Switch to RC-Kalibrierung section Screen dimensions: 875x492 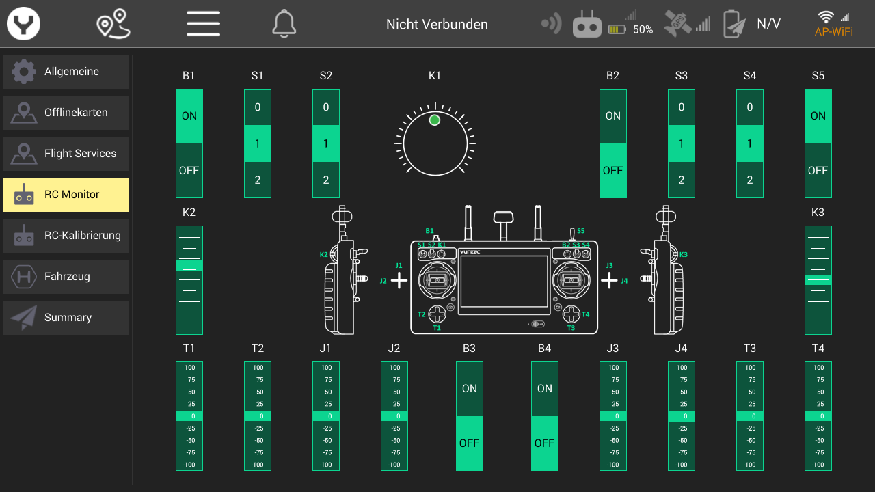[x=66, y=236]
